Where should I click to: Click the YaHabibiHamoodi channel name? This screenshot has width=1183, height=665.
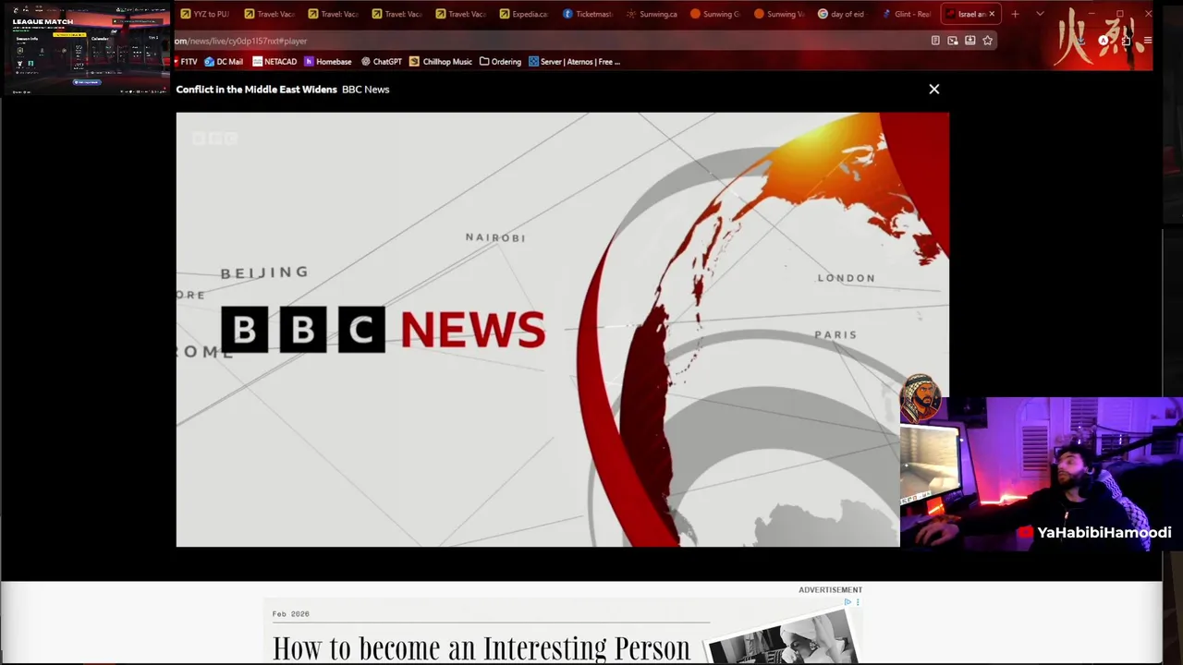pos(1104,533)
